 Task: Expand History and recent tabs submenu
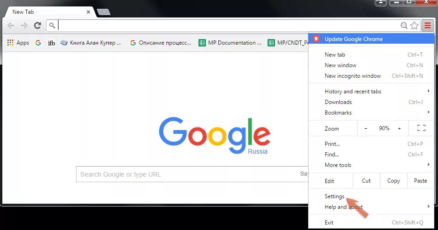pos(371,92)
